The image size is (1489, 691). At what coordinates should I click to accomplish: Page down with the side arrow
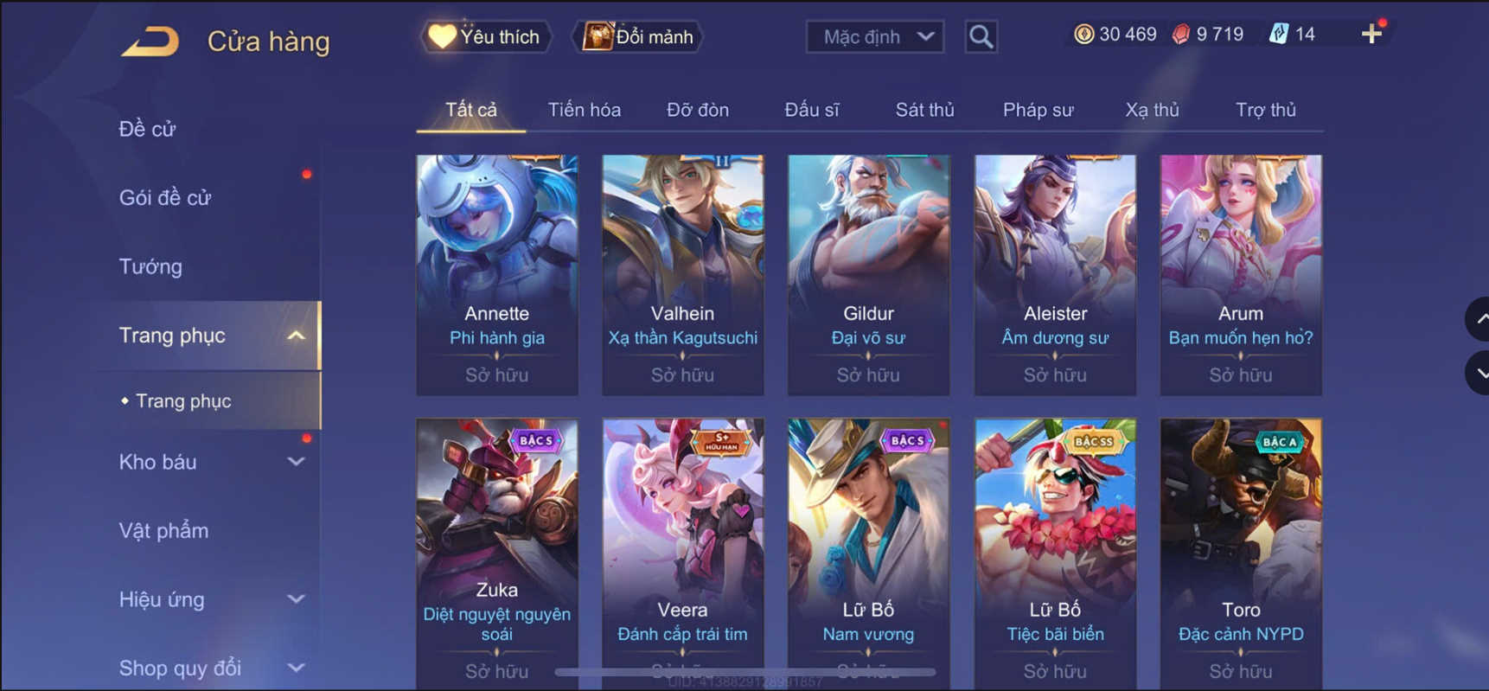(x=1478, y=374)
